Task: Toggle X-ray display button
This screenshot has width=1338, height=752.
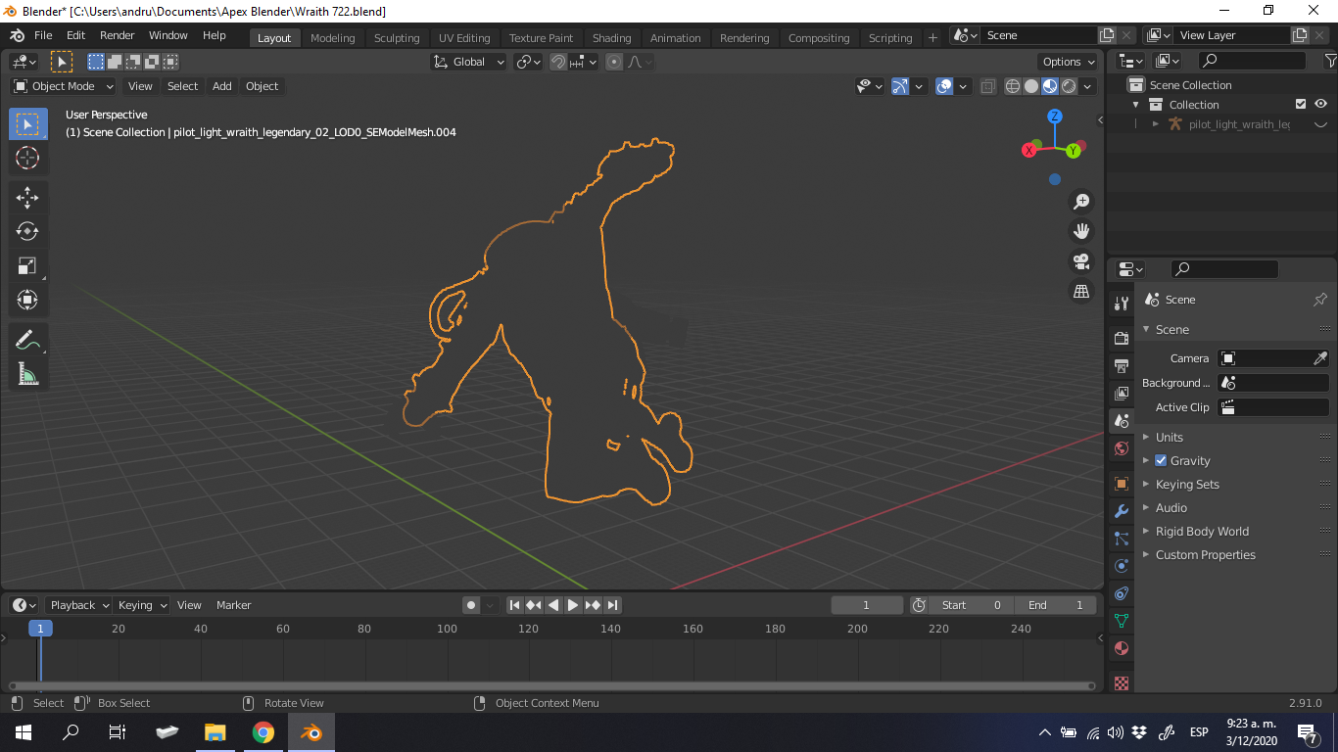Action: [987, 86]
